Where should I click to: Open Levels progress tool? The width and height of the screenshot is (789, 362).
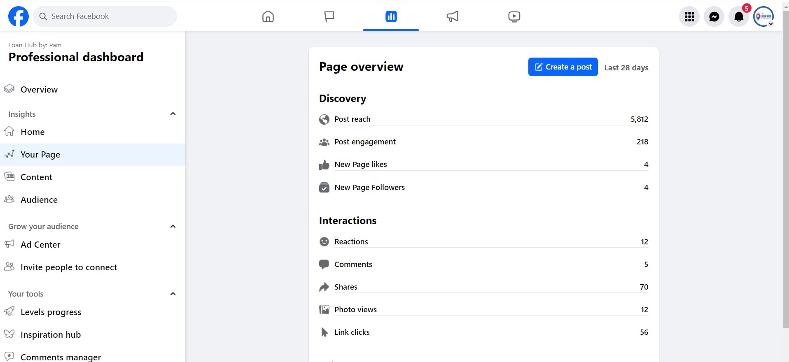[x=51, y=312]
